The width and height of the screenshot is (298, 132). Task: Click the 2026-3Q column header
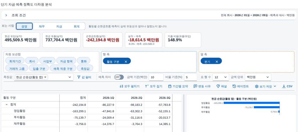[x=158, y=98]
